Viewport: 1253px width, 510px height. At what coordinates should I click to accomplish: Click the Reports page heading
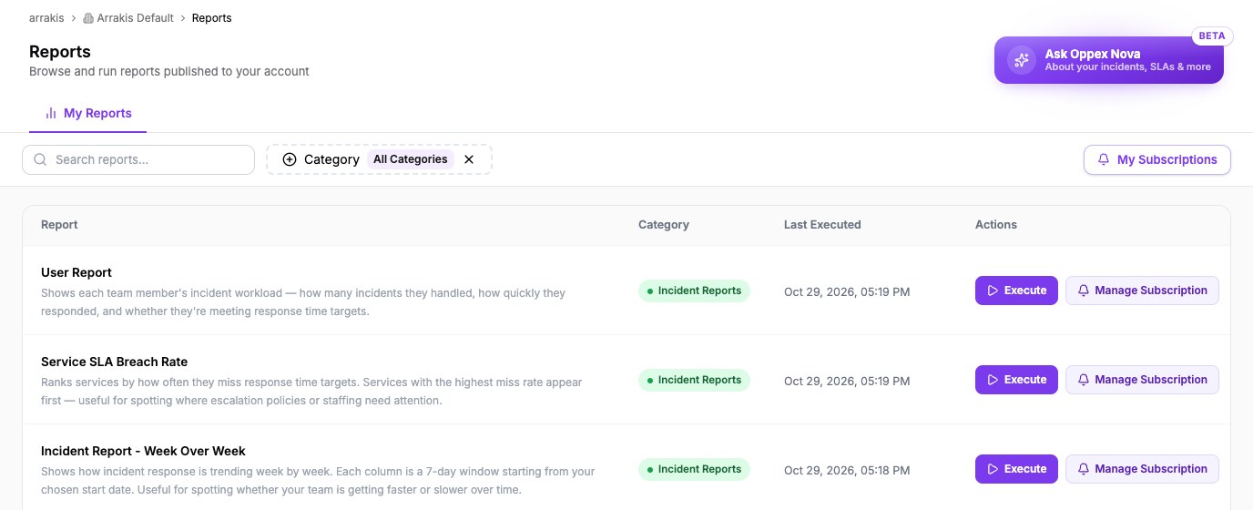tap(60, 52)
